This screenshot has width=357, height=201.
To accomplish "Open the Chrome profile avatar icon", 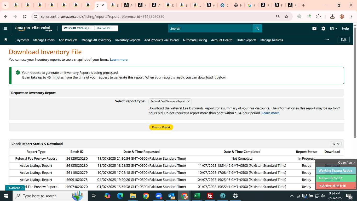I will [x=342, y=16].
